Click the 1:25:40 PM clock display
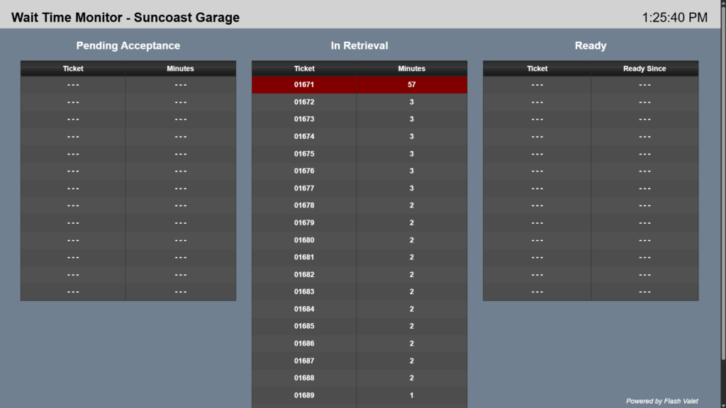Screen dimensions: 726x408 tap(674, 18)
